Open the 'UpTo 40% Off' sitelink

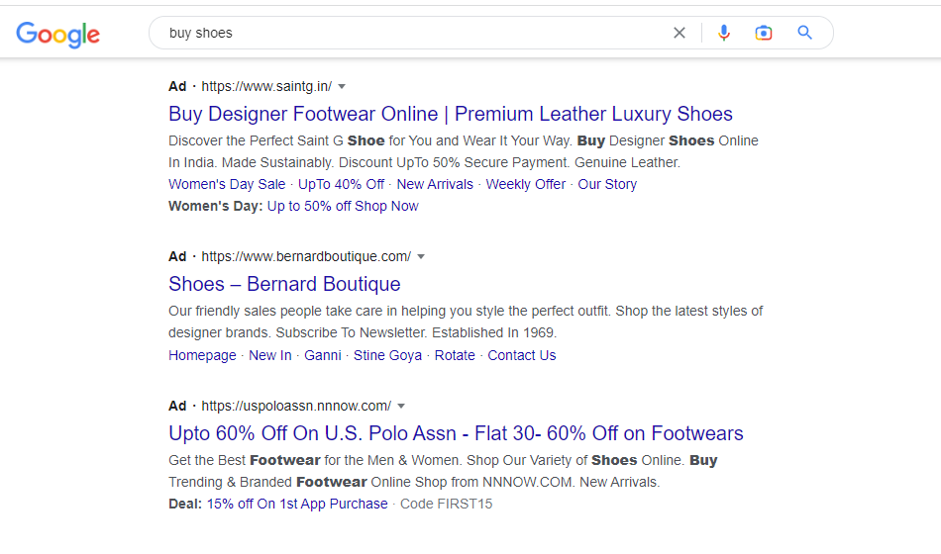point(341,184)
